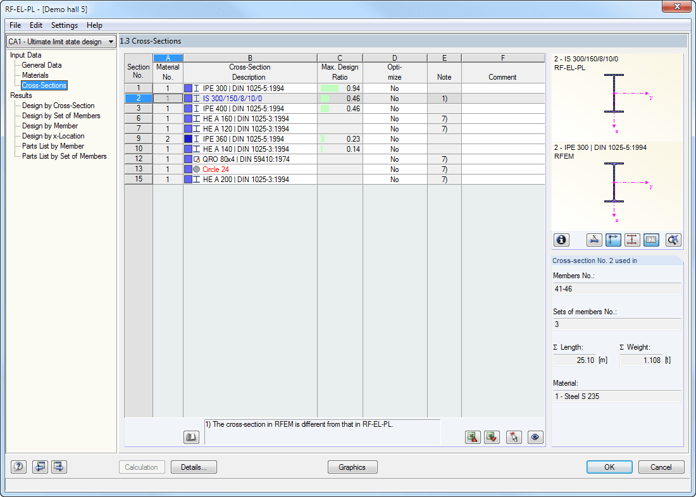Open Parts List by Member
This screenshot has height=497, width=696.
tap(53, 146)
